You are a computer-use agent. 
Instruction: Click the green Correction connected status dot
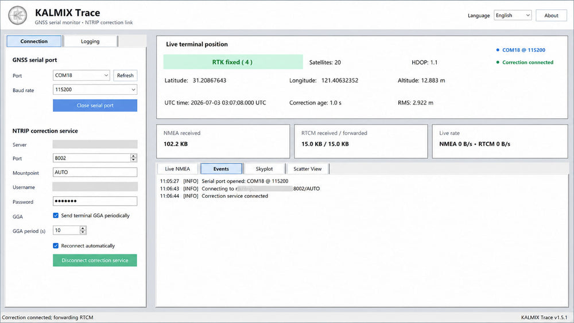(x=498, y=63)
